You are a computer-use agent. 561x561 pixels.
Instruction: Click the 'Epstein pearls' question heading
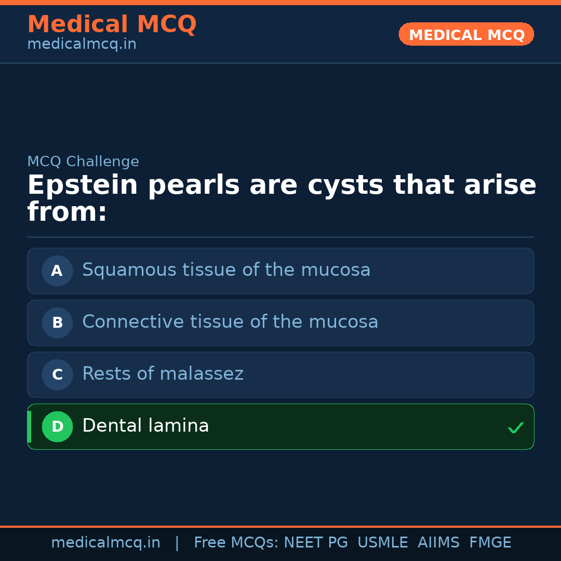(281, 198)
